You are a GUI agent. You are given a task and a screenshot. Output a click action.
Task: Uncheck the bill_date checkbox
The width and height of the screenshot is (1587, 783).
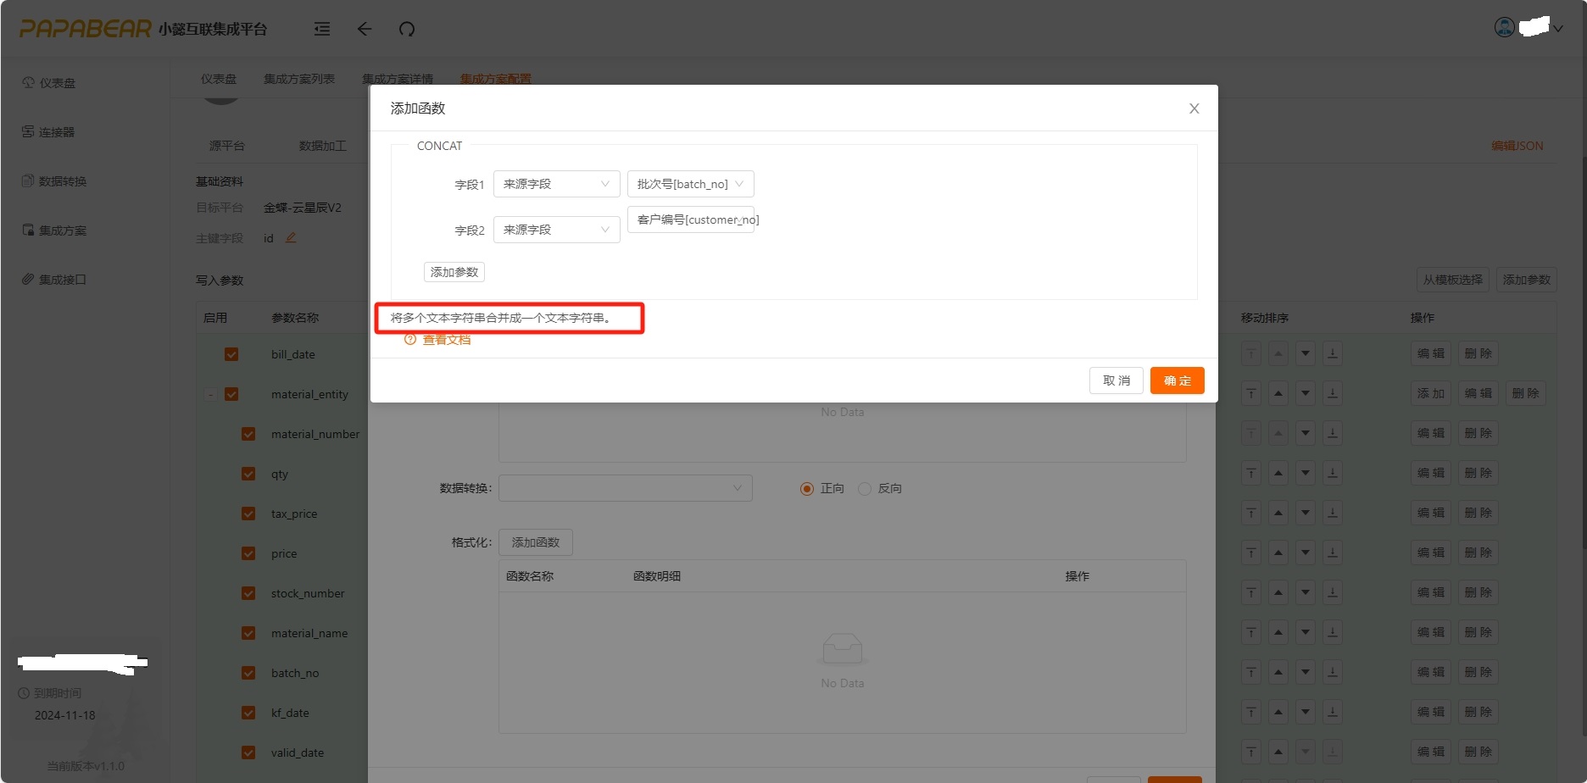[x=231, y=354]
